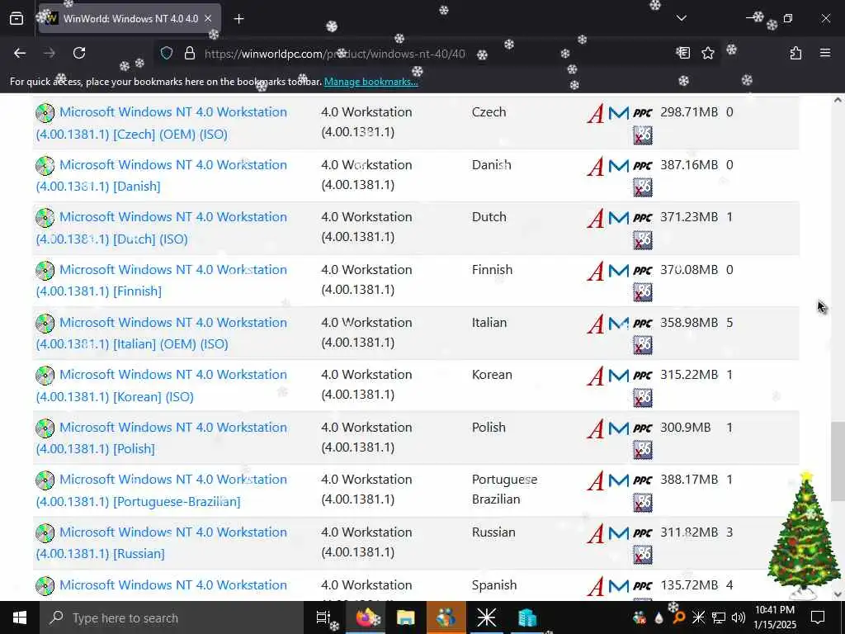The image size is (845, 634).
Task: Open the list all tabs chevron
Action: click(681, 18)
